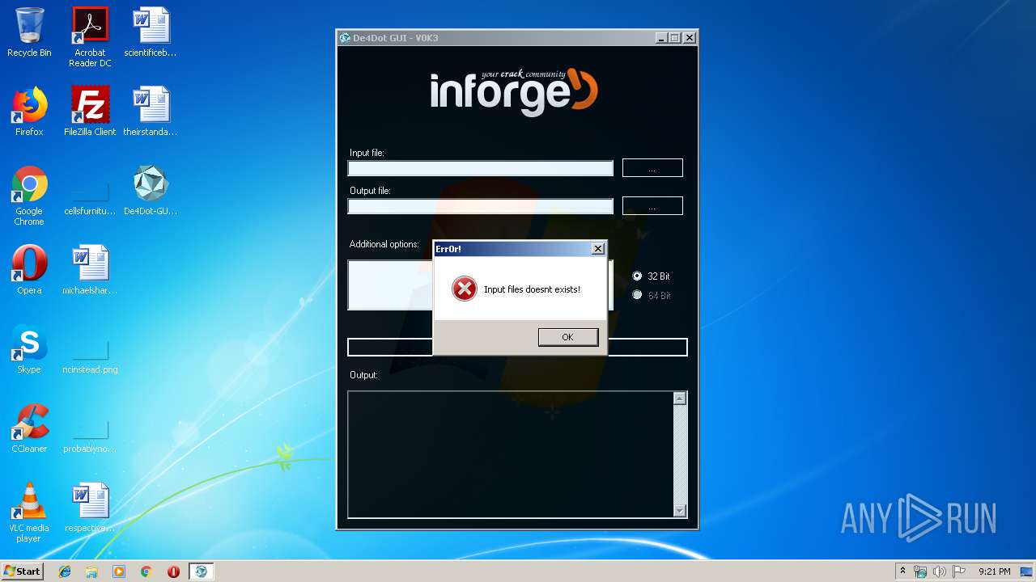This screenshot has width=1036, height=582.
Task: Minimize the De4Dot GUI window
Action: 661,38
